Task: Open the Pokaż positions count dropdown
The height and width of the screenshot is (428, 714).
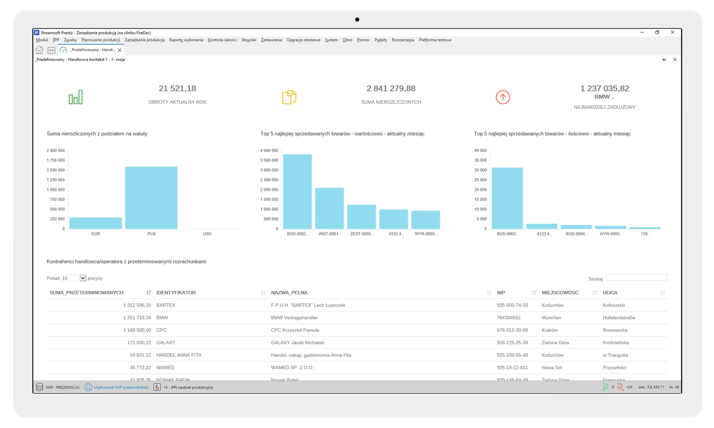Action: coord(83,278)
